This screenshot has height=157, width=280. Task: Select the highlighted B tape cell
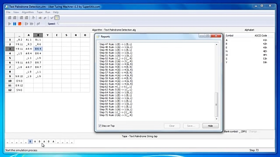pyautogui.click(x=30, y=141)
